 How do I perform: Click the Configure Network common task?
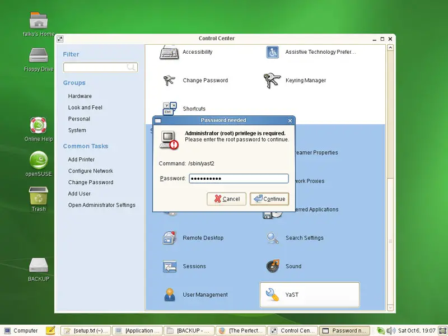(91, 171)
